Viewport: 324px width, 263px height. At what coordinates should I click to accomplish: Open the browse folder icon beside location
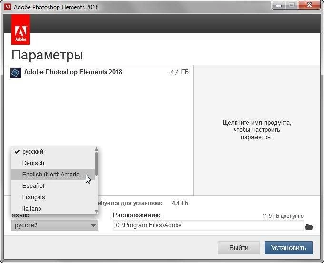point(309,227)
